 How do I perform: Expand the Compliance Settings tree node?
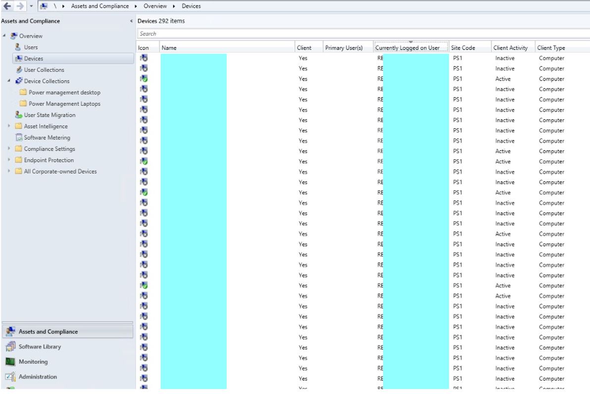coord(9,148)
